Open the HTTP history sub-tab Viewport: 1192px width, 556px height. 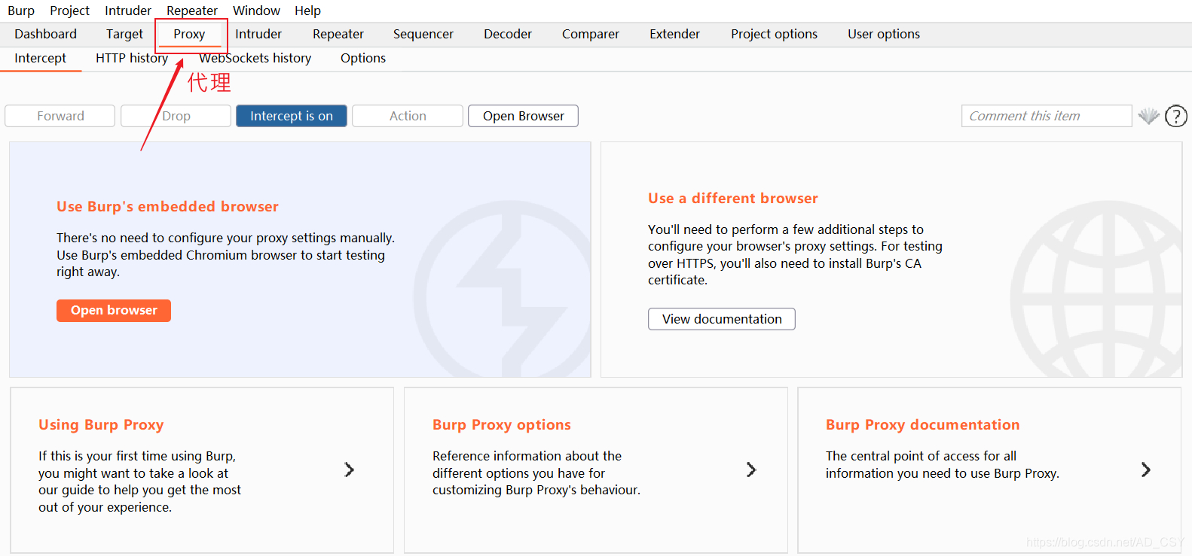tap(132, 58)
